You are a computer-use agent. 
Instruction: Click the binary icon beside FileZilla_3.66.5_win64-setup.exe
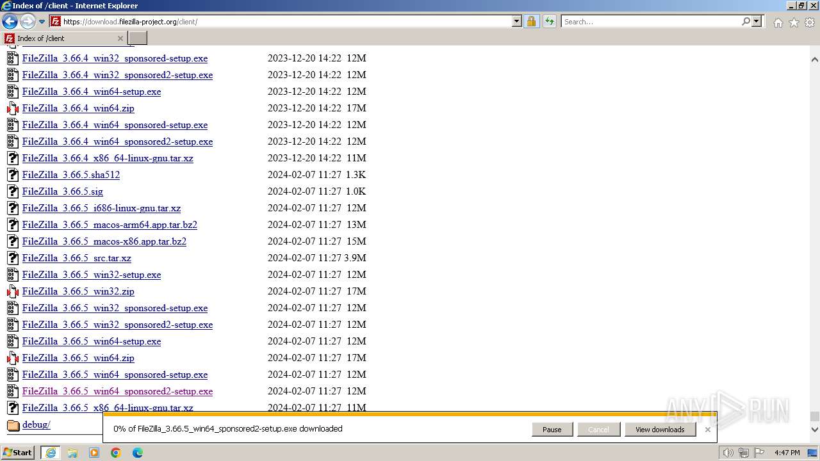click(13, 341)
